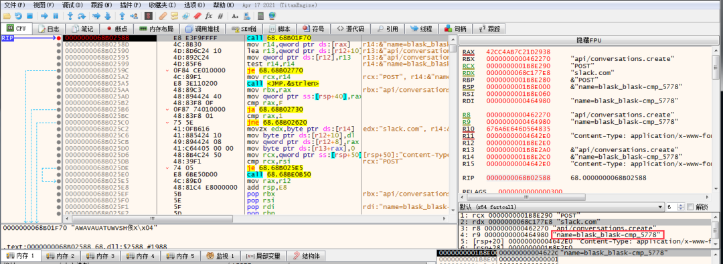Open the patches bandage icon
The height and width of the screenshot is (264, 723).
coord(163,16)
